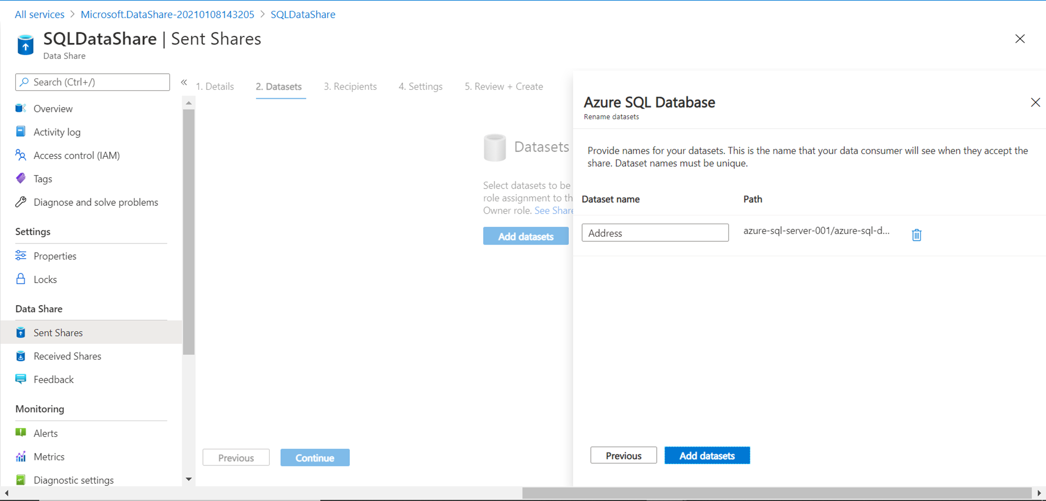The height and width of the screenshot is (501, 1046).
Task: Switch to the 3. Recipients tab
Action: pyautogui.click(x=350, y=87)
